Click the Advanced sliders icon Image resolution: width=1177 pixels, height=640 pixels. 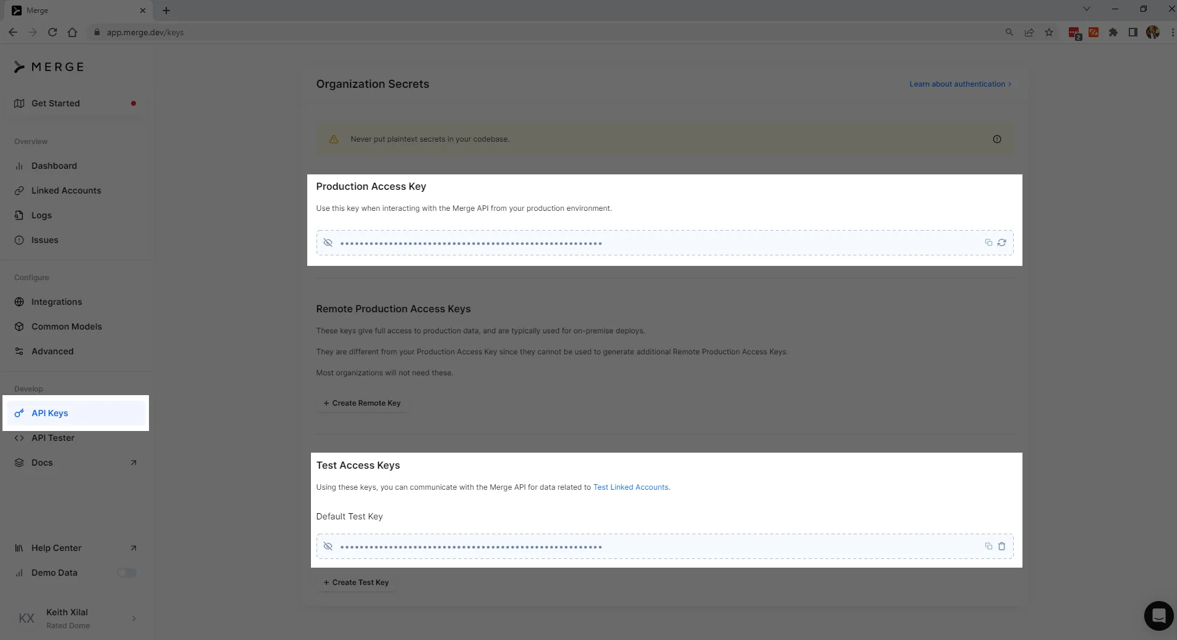[19, 351]
